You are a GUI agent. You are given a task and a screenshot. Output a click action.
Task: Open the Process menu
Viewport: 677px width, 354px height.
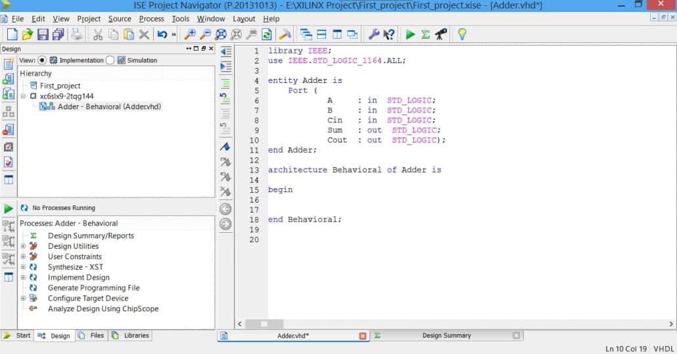click(x=151, y=19)
